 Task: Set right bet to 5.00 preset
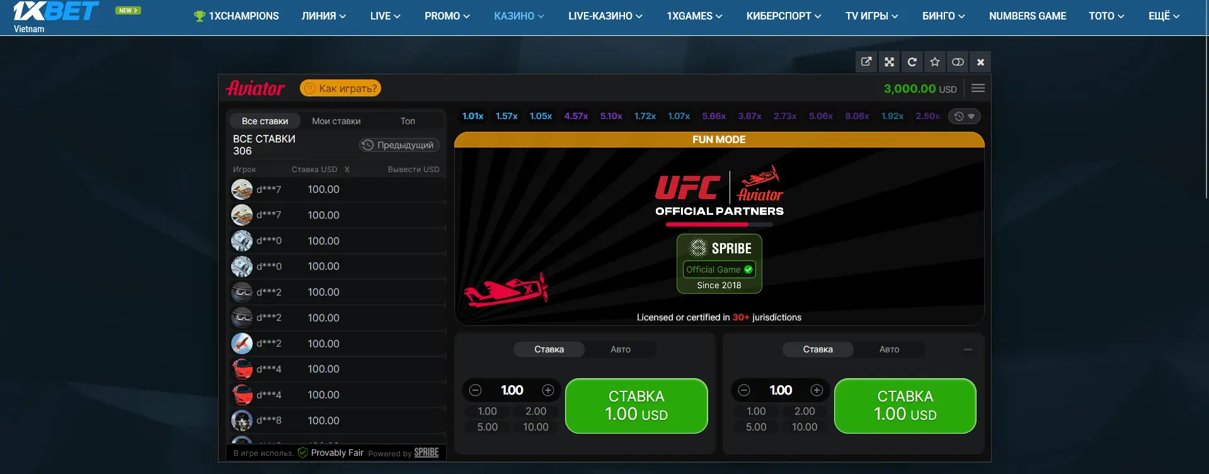click(756, 427)
